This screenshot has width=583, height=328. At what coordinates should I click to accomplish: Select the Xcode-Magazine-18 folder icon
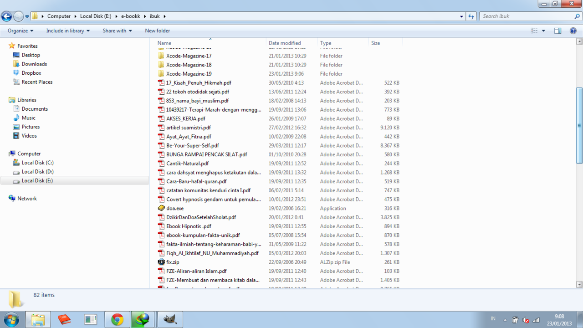coord(161,65)
